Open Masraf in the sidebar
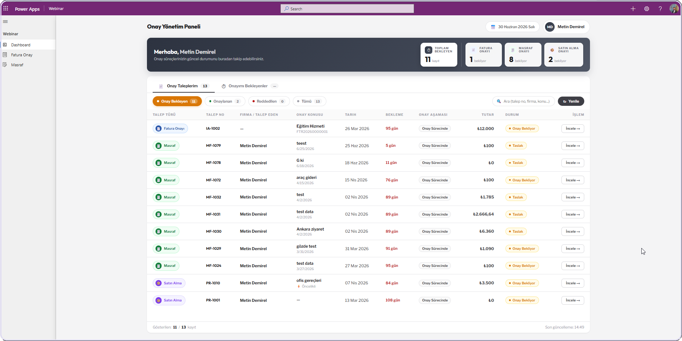The image size is (682, 341). [17, 65]
